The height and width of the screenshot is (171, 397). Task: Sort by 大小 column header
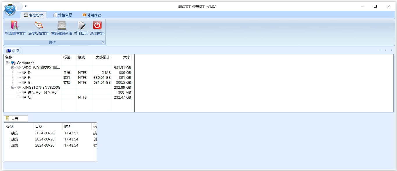[122, 57]
